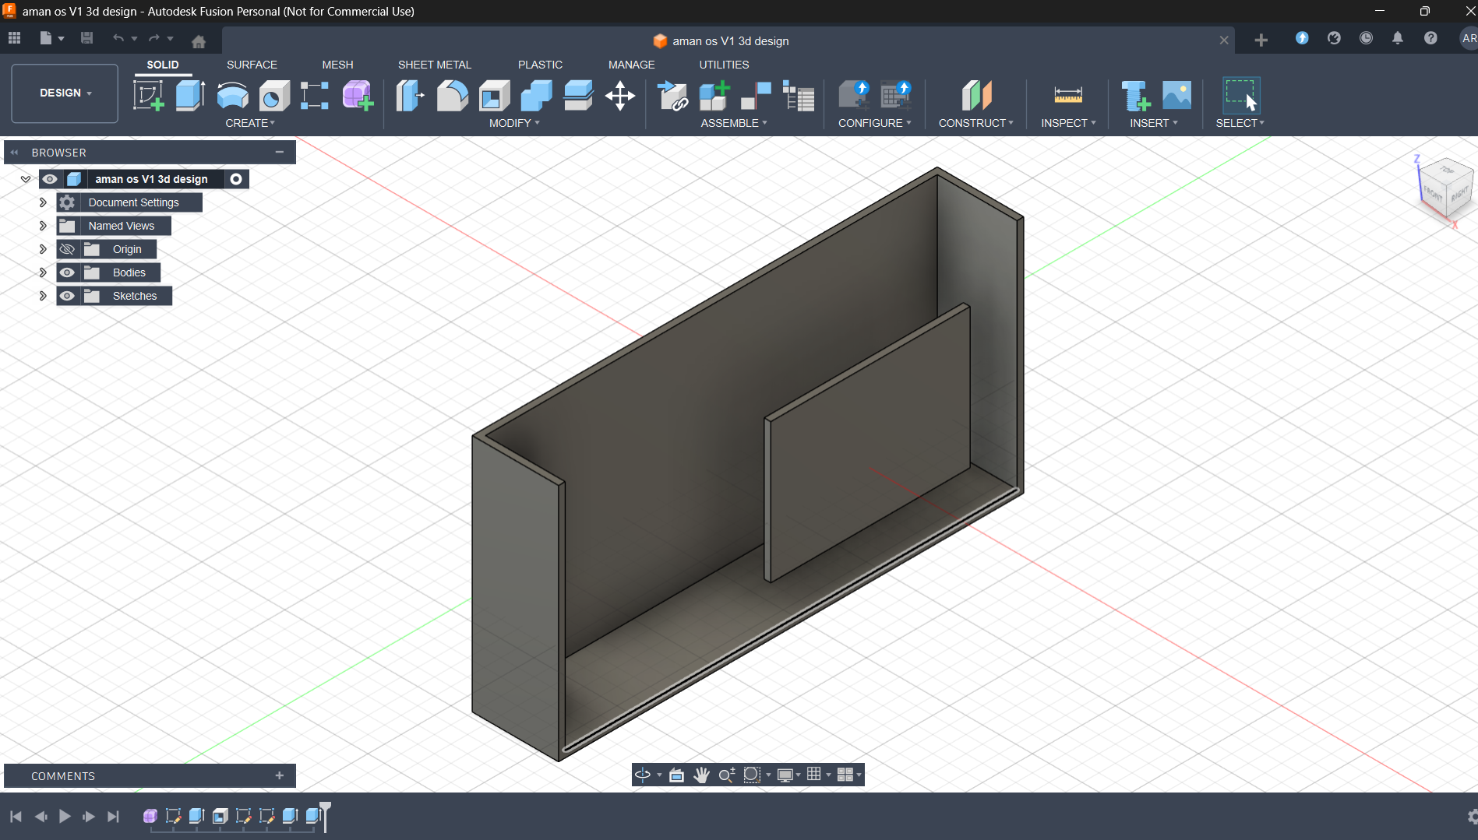Screen dimensions: 1478x840
Task: Select the Shell tool
Action: pos(494,96)
